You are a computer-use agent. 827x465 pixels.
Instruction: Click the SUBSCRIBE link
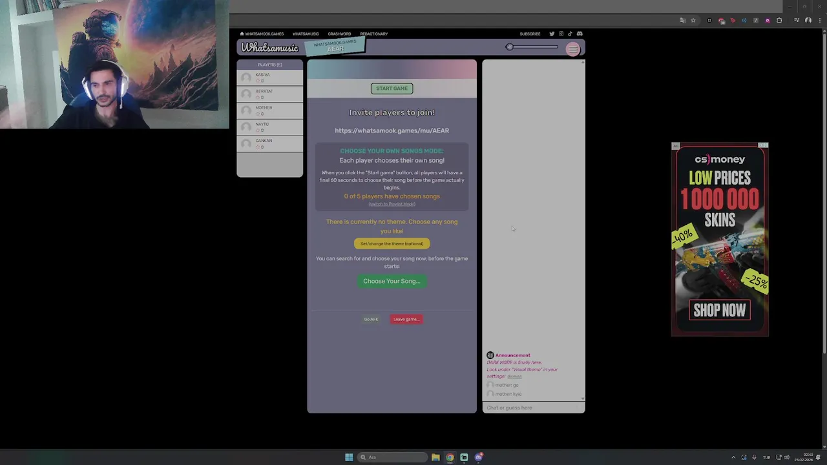point(530,34)
